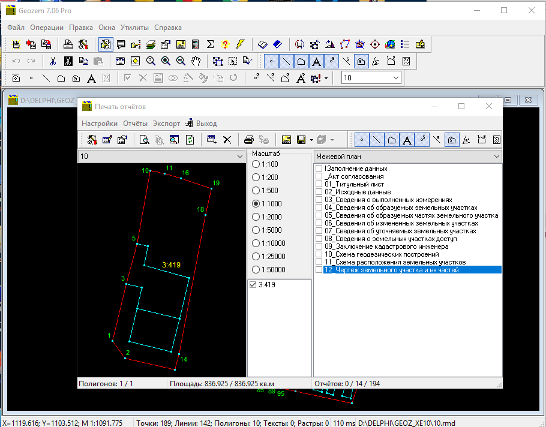Click the printer icon in report toolbar

coord(248,140)
